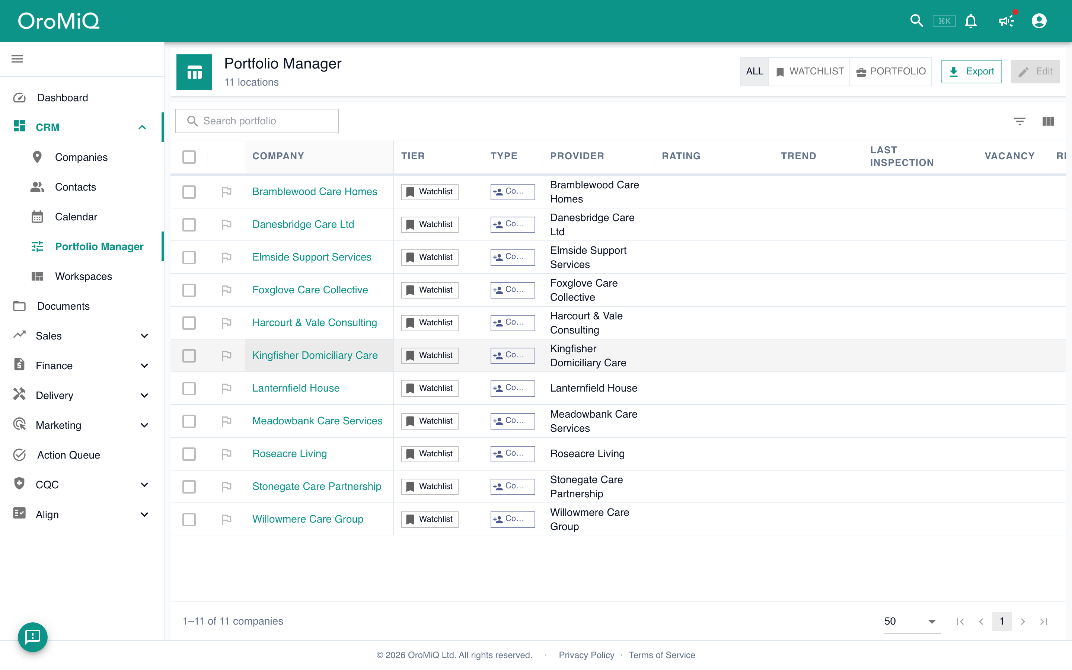Open the notifications bell
Image resolution: width=1072 pixels, height=670 pixels.
pos(970,21)
